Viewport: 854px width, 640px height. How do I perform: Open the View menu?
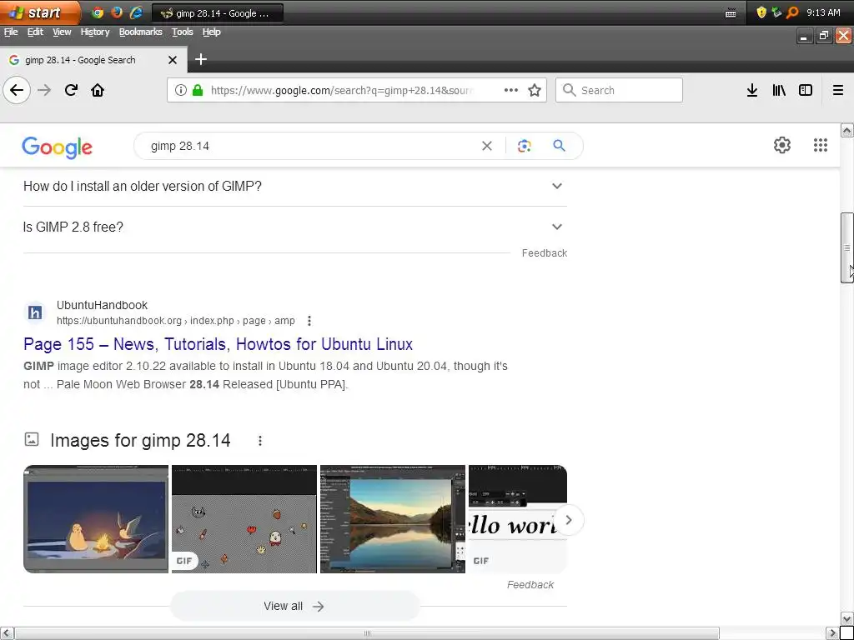(x=62, y=32)
